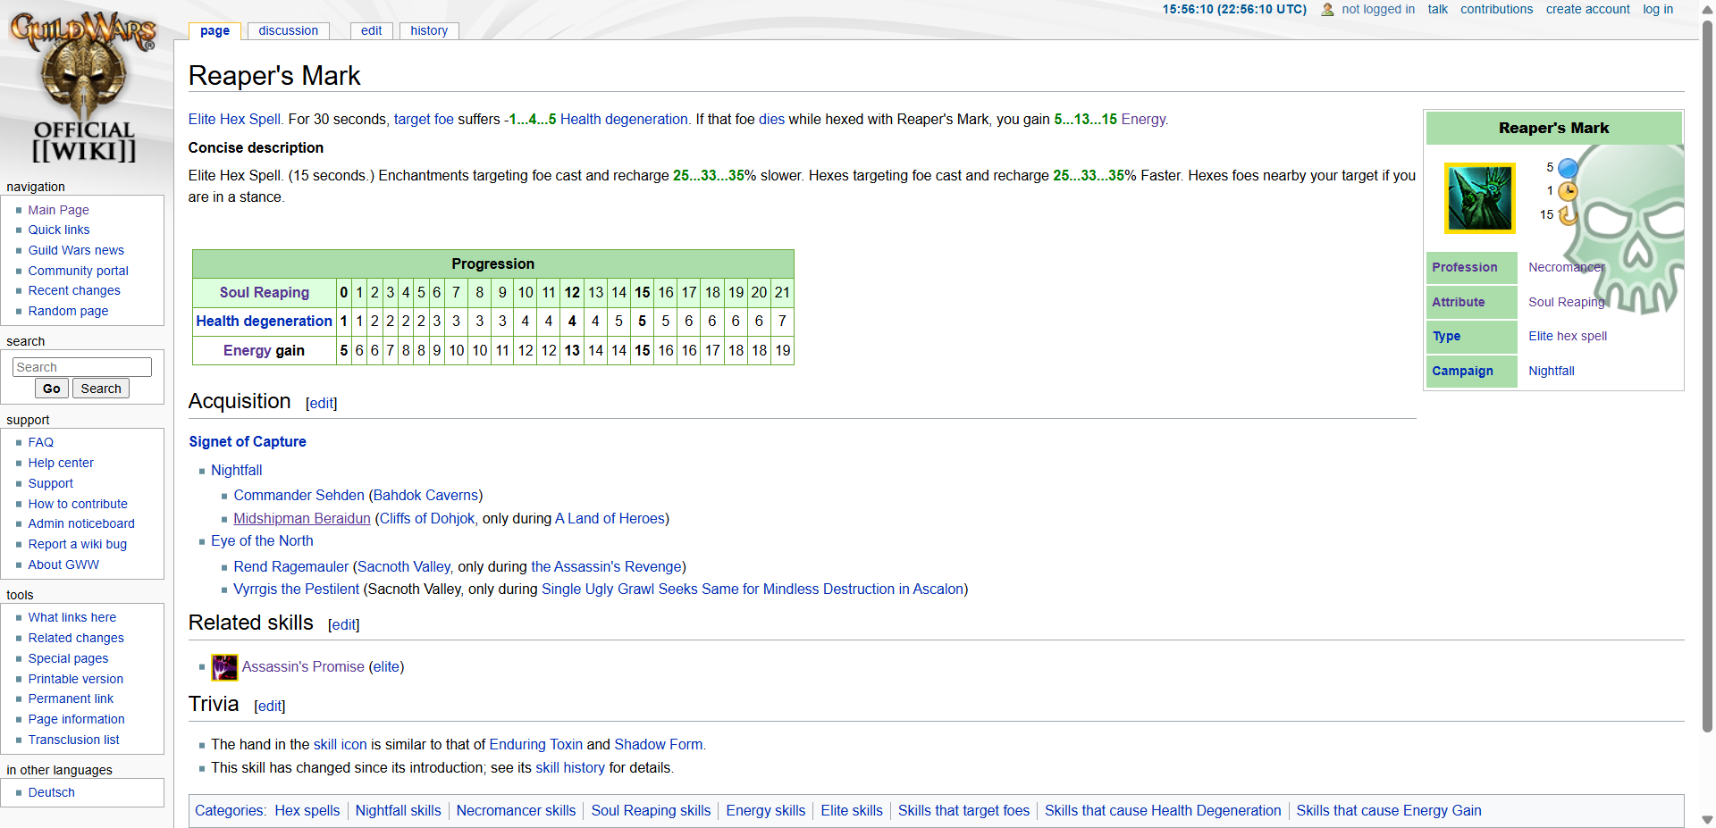Open Vyrrgis the Pestilent link

[x=296, y=590]
